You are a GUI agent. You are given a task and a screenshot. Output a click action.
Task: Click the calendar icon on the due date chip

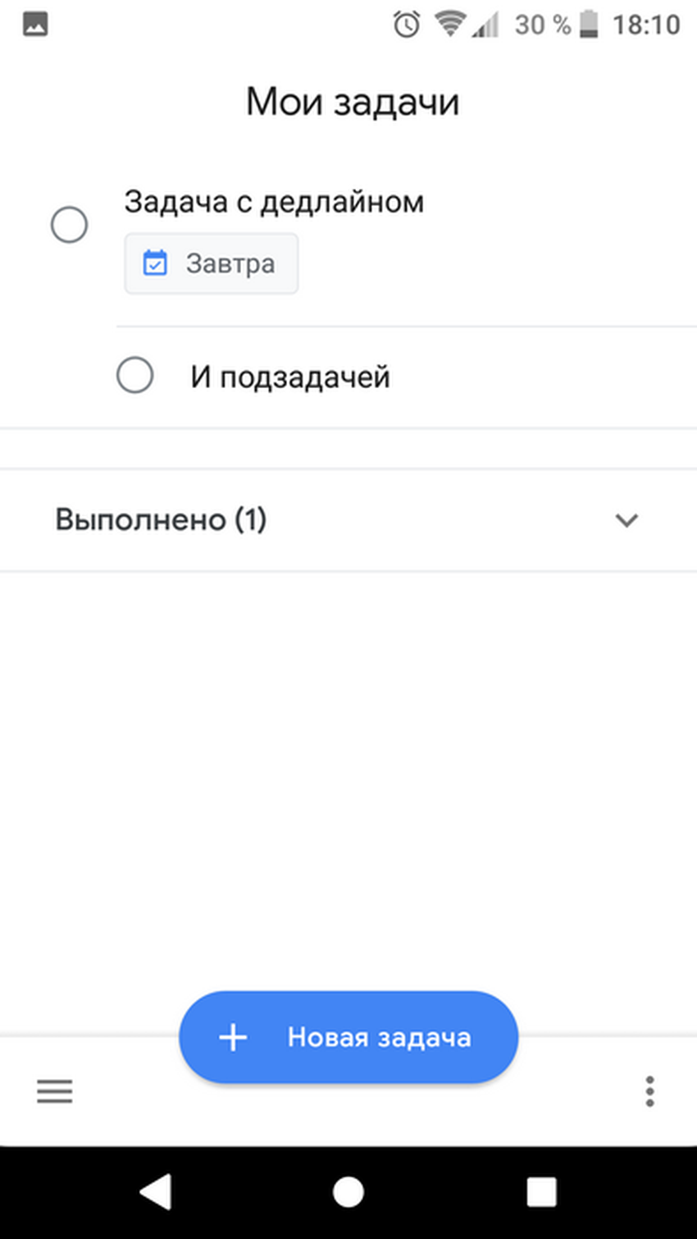[x=155, y=263]
